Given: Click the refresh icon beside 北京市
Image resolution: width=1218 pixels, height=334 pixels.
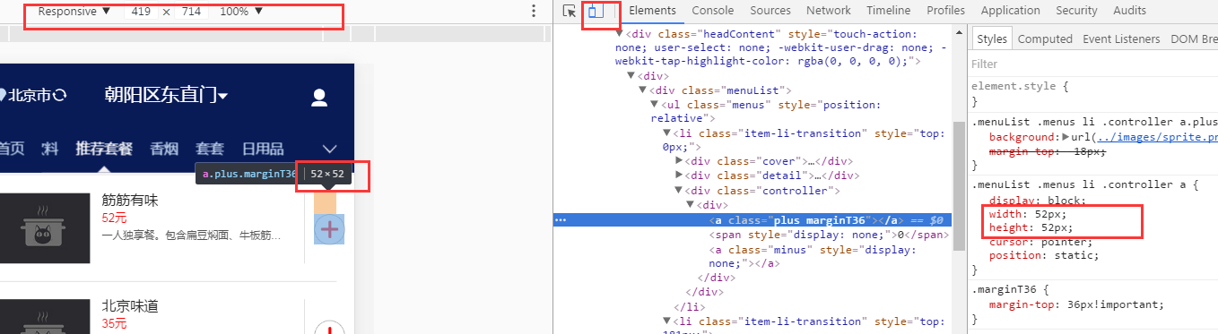Looking at the screenshot, I should coord(60,95).
